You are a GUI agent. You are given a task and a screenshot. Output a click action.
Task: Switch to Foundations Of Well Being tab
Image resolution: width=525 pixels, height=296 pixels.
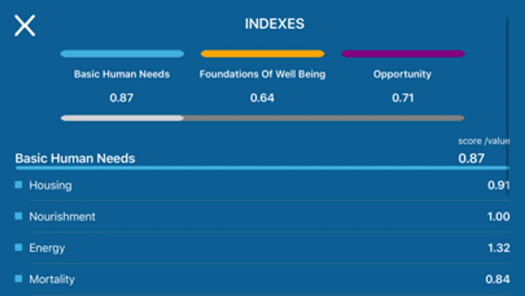(262, 74)
